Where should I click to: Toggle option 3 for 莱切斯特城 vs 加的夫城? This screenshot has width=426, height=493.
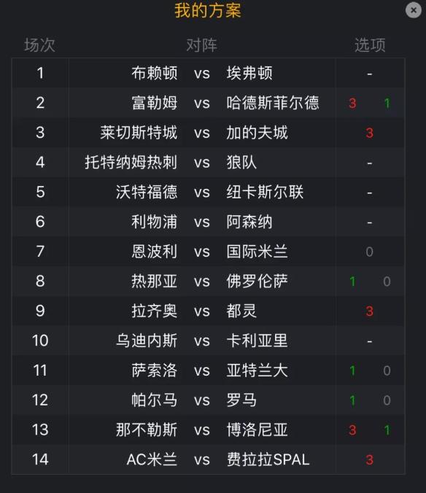click(370, 133)
